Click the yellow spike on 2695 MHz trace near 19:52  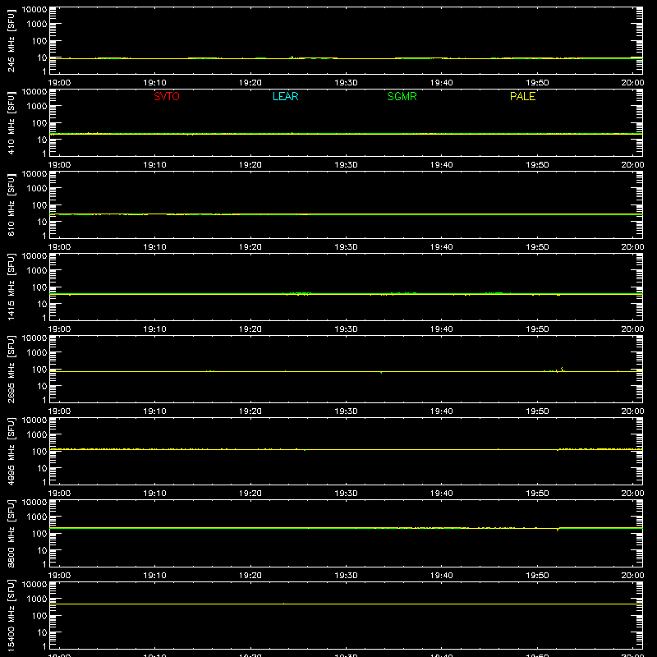pos(562,369)
